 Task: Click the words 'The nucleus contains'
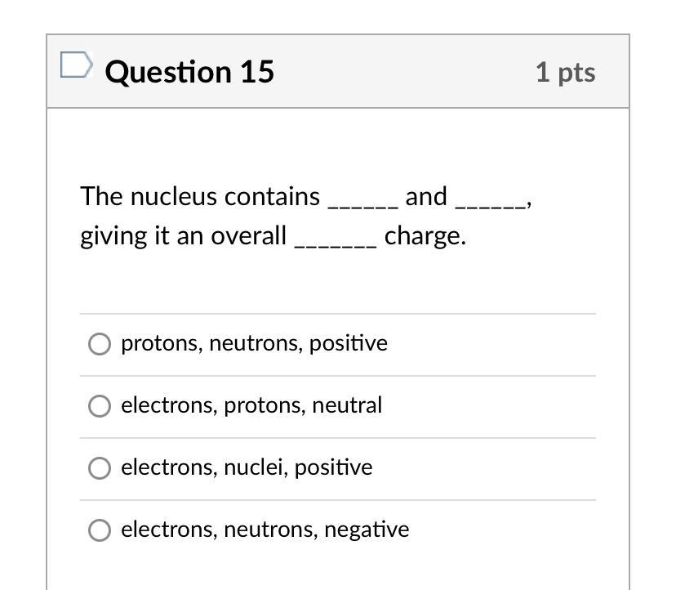tap(200, 197)
